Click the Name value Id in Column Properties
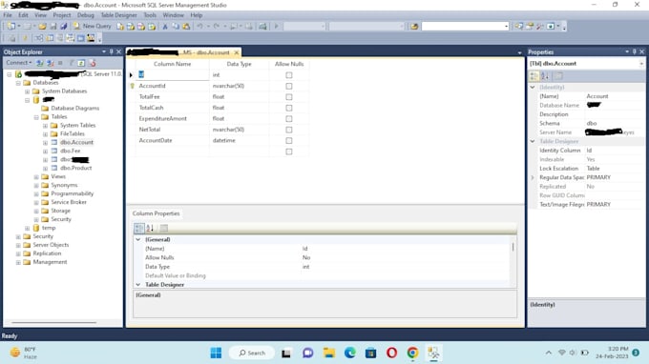The width and height of the screenshot is (649, 364). click(305, 249)
